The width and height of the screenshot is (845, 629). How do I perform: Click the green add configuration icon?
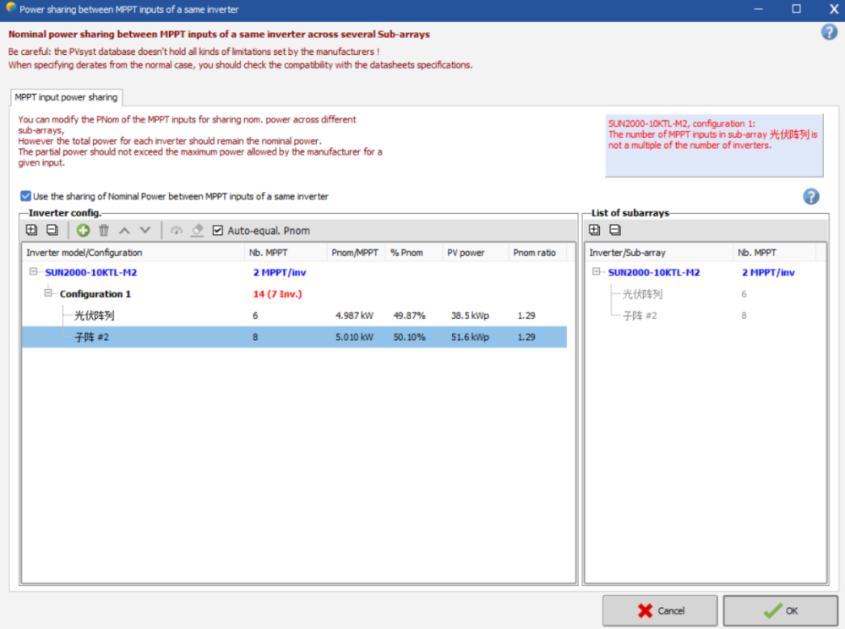pyautogui.click(x=83, y=230)
